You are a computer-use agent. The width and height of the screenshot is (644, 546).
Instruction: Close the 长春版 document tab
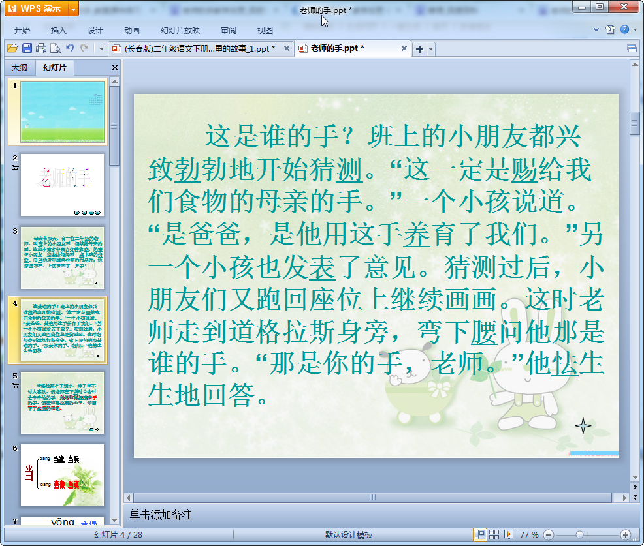click(x=287, y=48)
